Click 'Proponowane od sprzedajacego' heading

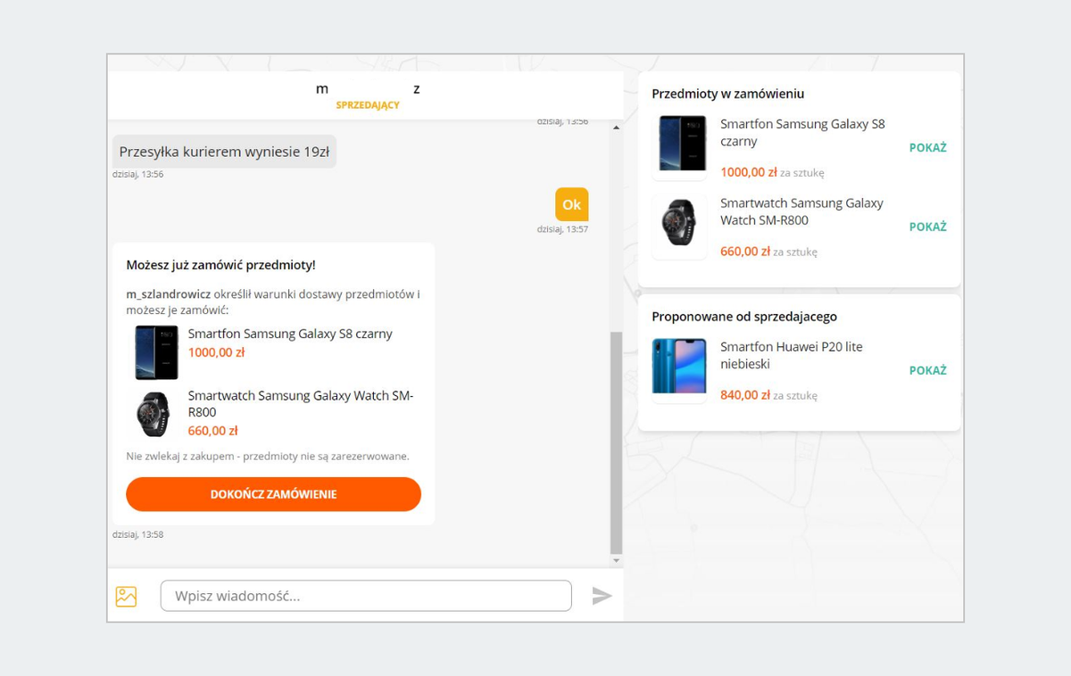[744, 317]
